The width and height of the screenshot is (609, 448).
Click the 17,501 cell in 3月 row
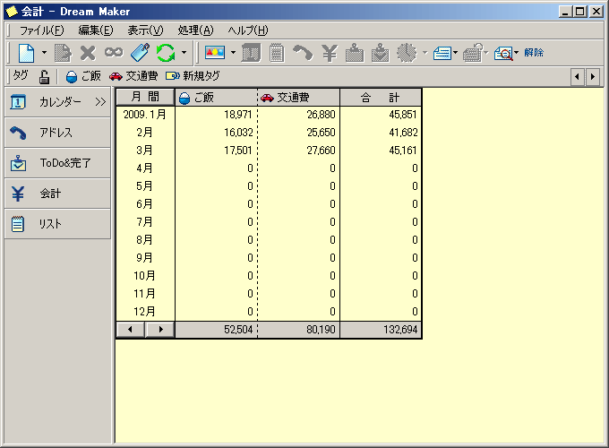(x=217, y=151)
